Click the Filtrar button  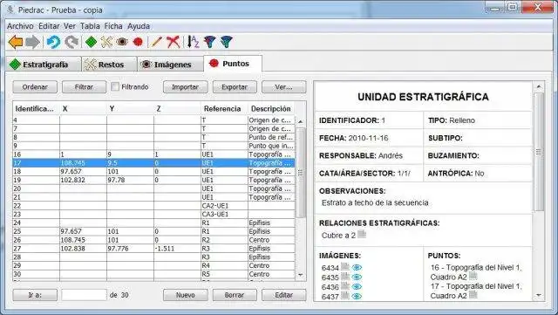pyautogui.click(x=84, y=87)
